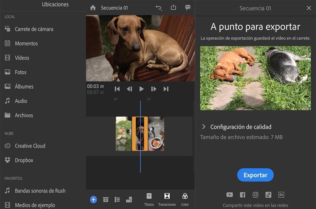Select Vídeos in the Ubicaciones sidebar
The image size is (316, 209).
coord(21,58)
